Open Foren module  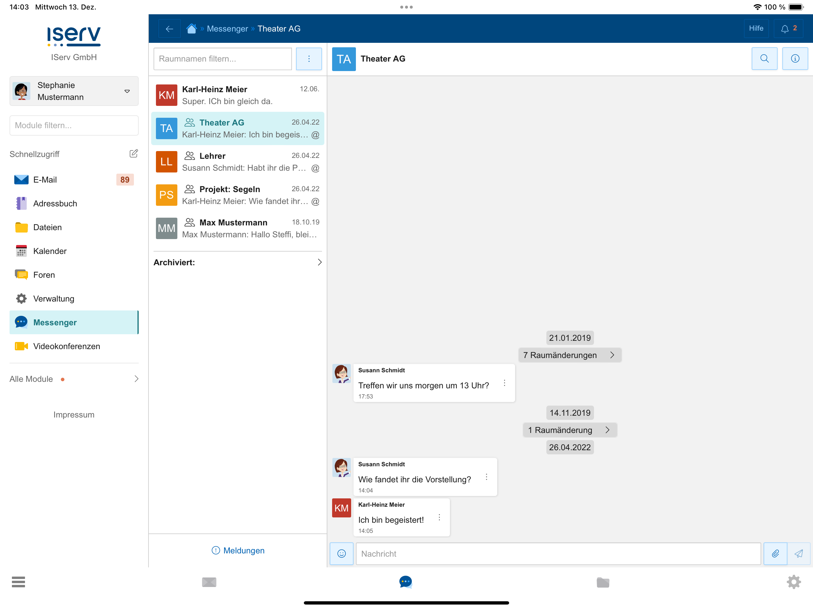tap(74, 275)
